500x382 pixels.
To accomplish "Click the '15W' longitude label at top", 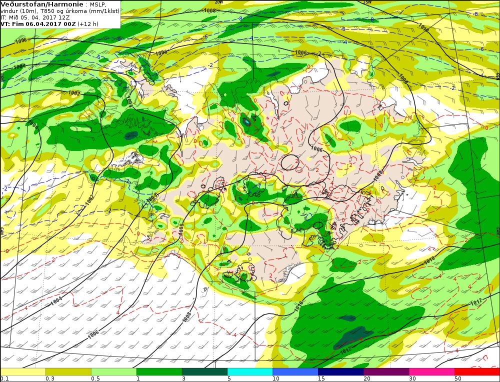I will pyautogui.click(x=367, y=2).
